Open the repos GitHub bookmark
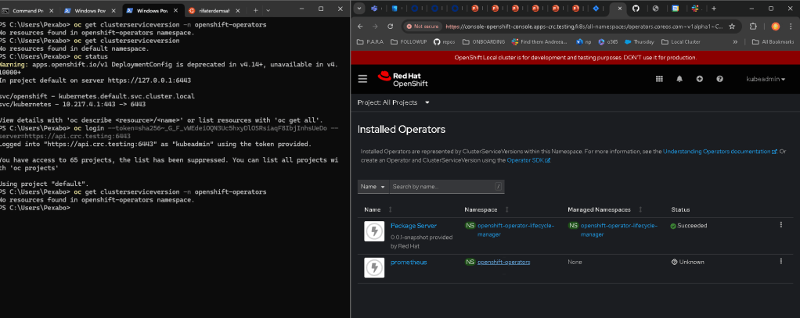Viewport: 800px width, 318px height. (445, 41)
